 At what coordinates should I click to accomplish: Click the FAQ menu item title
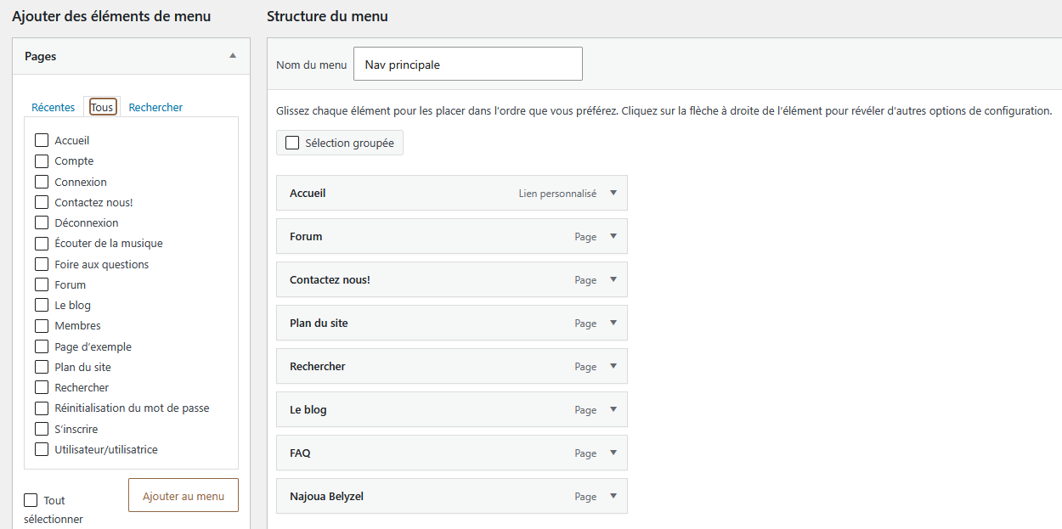point(300,453)
